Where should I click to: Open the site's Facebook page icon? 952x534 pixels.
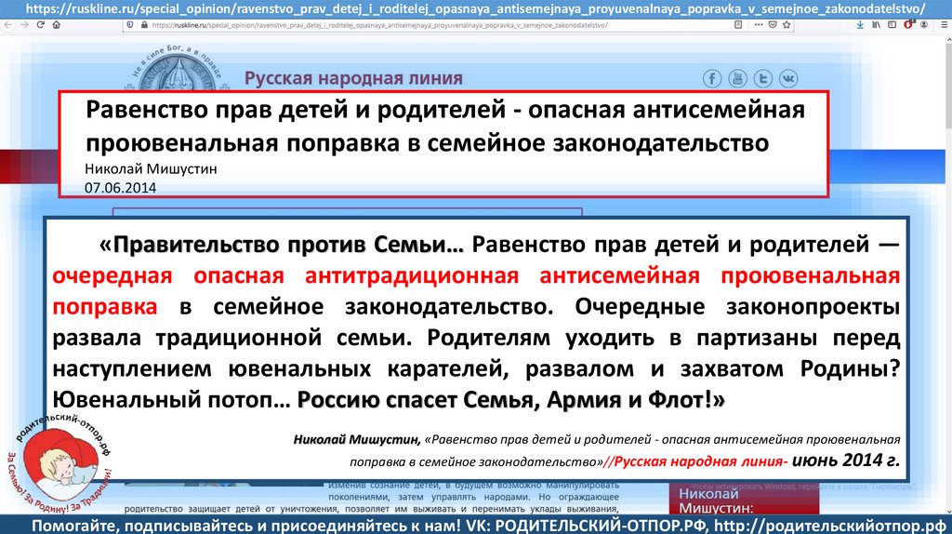(x=712, y=78)
